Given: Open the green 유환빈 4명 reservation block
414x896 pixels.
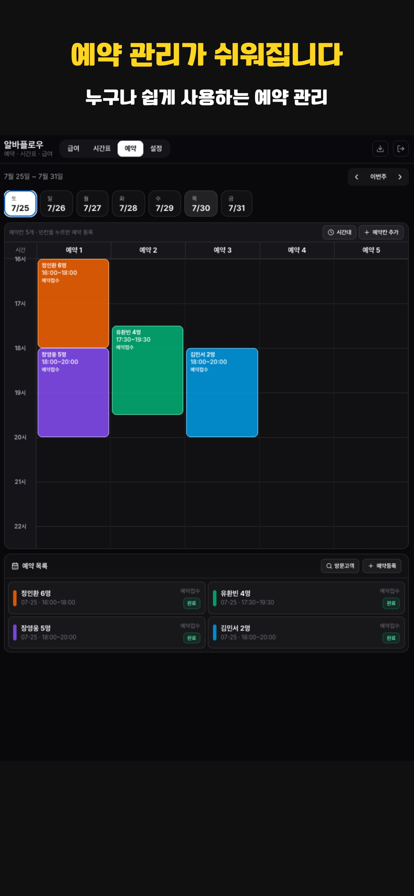Looking at the screenshot, I should 148,370.
